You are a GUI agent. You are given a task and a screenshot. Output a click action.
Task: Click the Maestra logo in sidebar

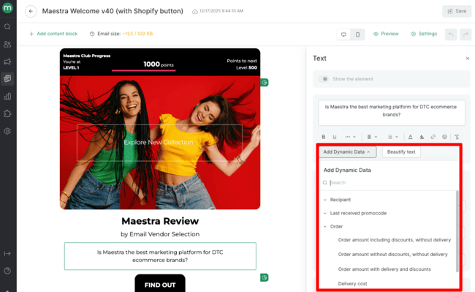tap(7, 7)
